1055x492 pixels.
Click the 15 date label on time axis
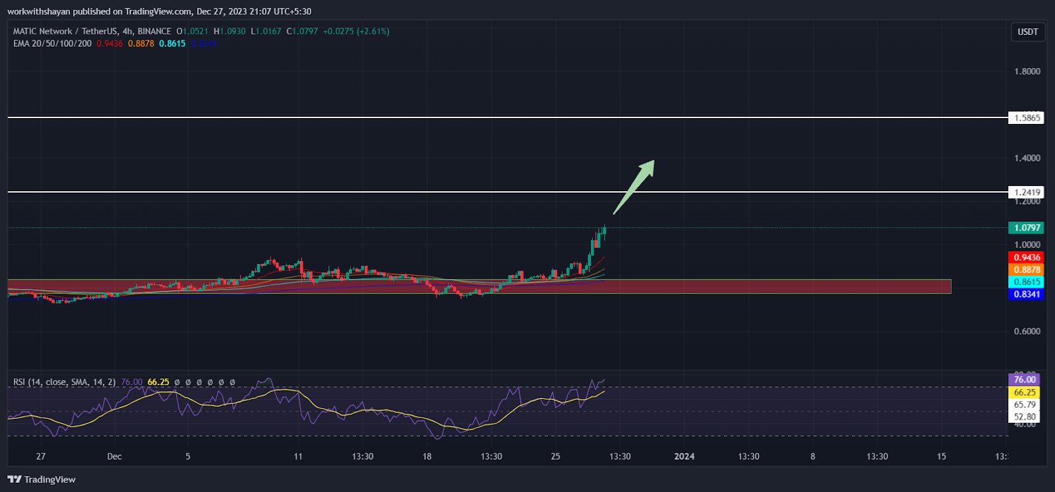coord(942,456)
